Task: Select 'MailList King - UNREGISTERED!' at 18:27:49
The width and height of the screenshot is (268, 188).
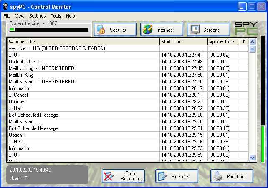Action: tap(128, 68)
